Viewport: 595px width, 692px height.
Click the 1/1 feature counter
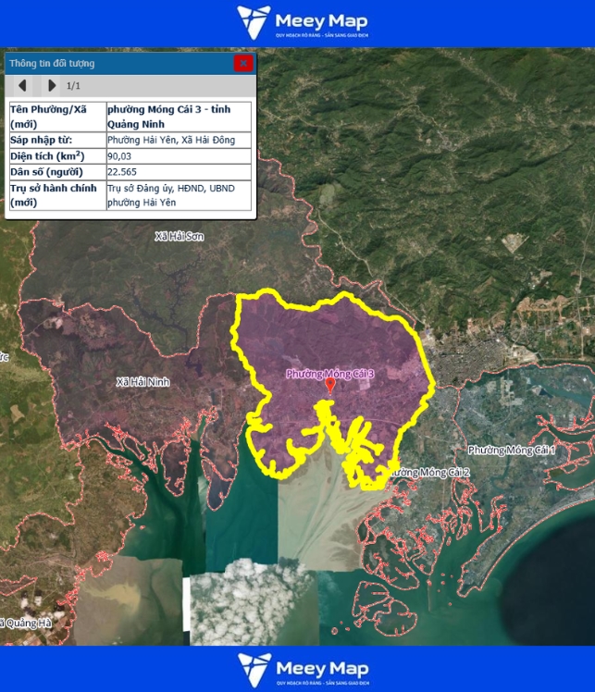[75, 86]
